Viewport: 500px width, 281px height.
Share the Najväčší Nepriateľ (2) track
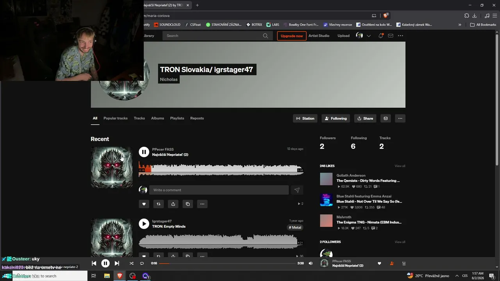click(x=173, y=204)
